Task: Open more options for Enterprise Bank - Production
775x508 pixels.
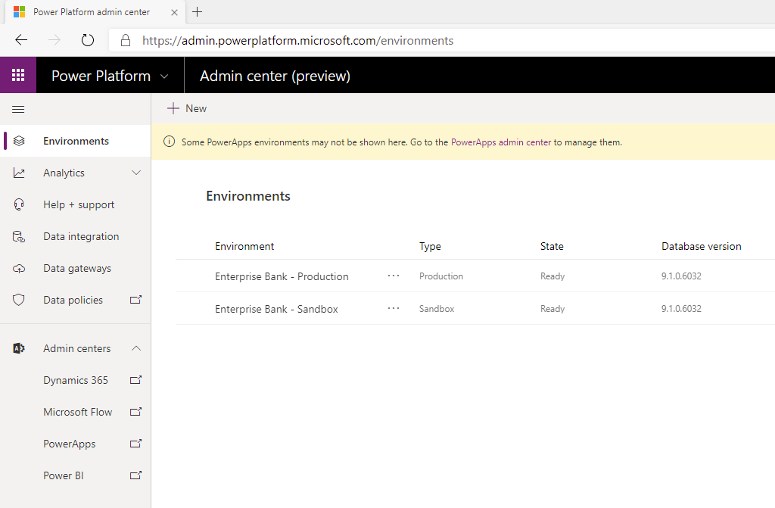Action: (x=394, y=276)
